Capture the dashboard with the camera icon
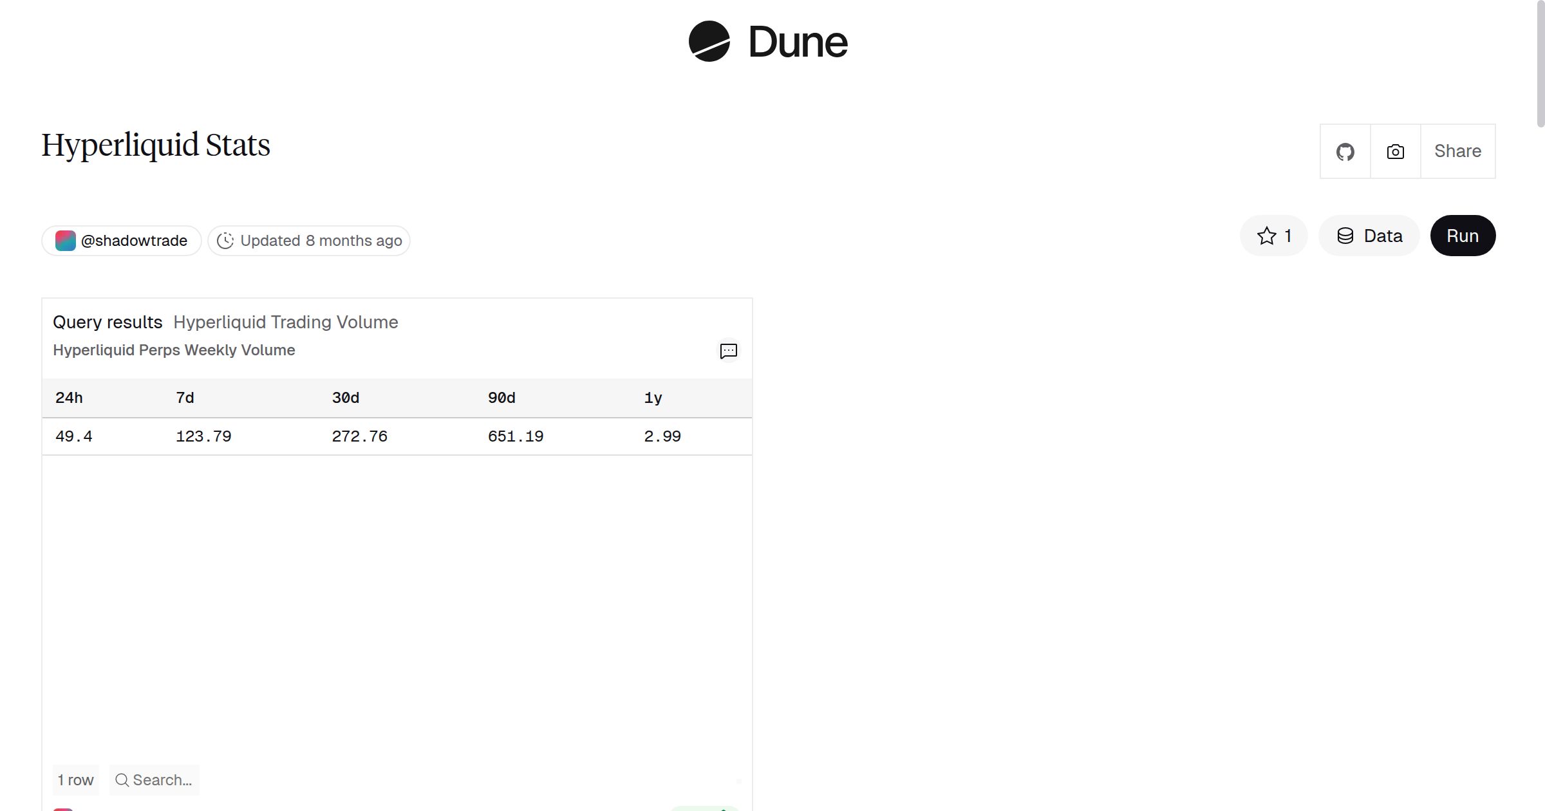Viewport: 1545px width, 811px height. click(1394, 151)
